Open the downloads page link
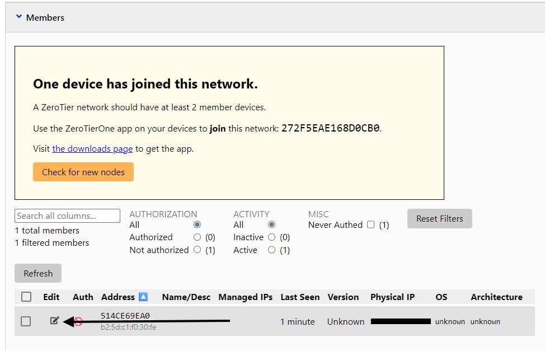 [x=92, y=149]
